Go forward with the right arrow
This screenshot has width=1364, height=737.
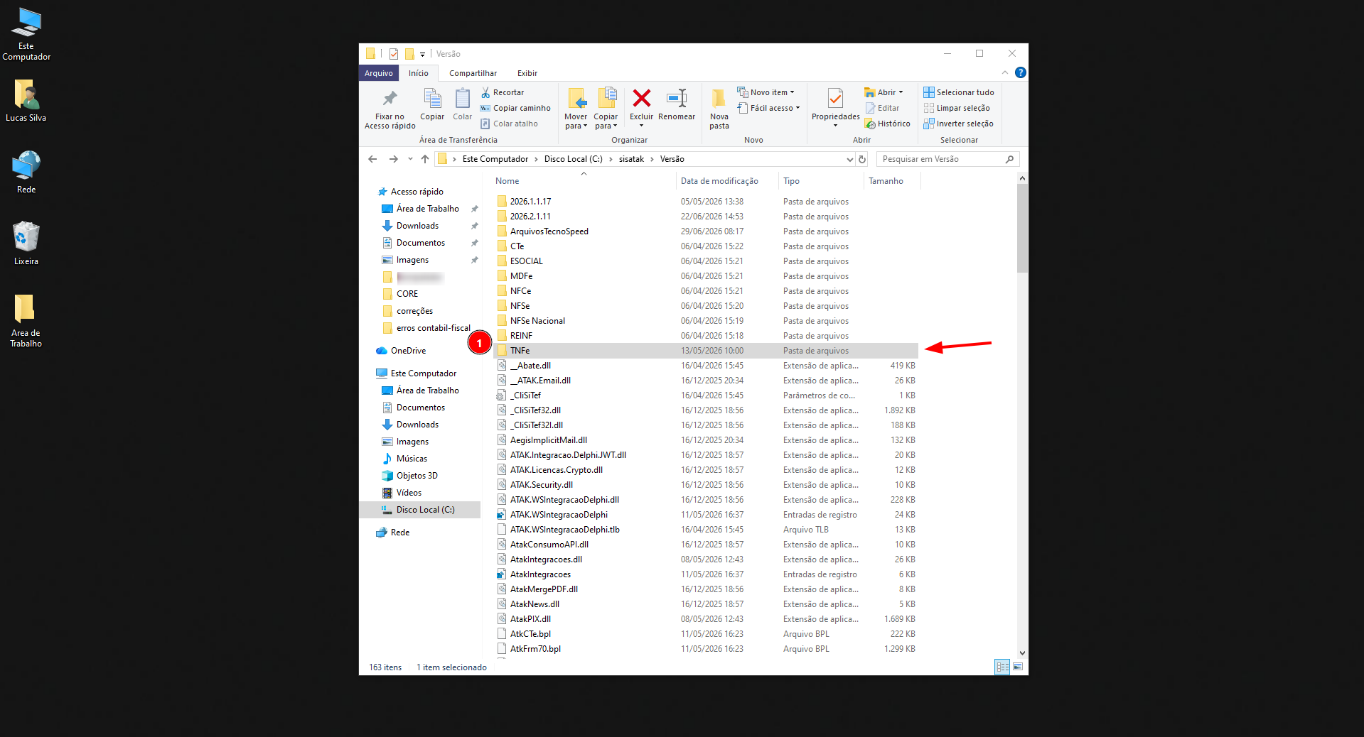(393, 159)
